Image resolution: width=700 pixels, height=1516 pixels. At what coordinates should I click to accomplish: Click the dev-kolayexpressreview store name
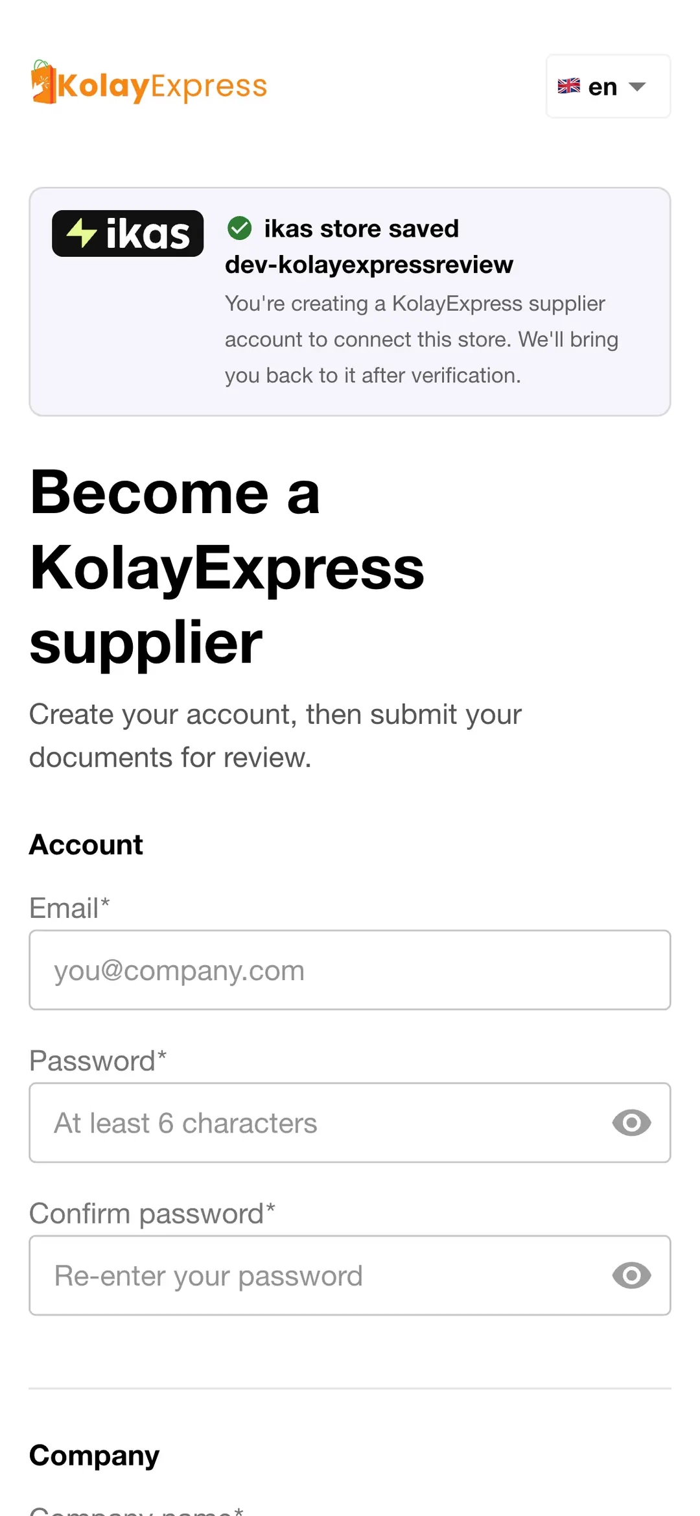[x=369, y=265]
